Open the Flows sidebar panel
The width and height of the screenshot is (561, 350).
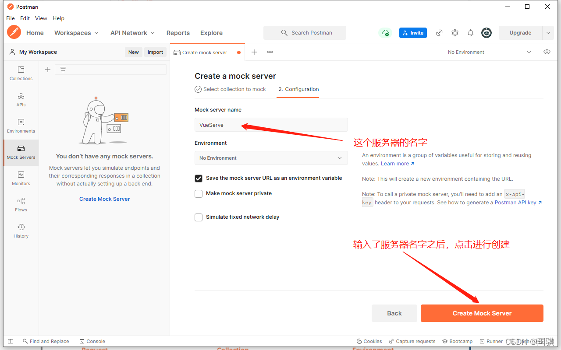[21, 205]
